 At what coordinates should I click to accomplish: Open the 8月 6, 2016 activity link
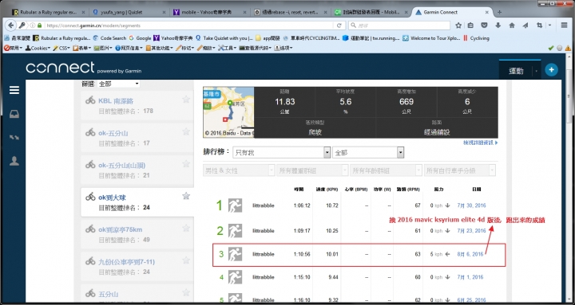tap(470, 254)
